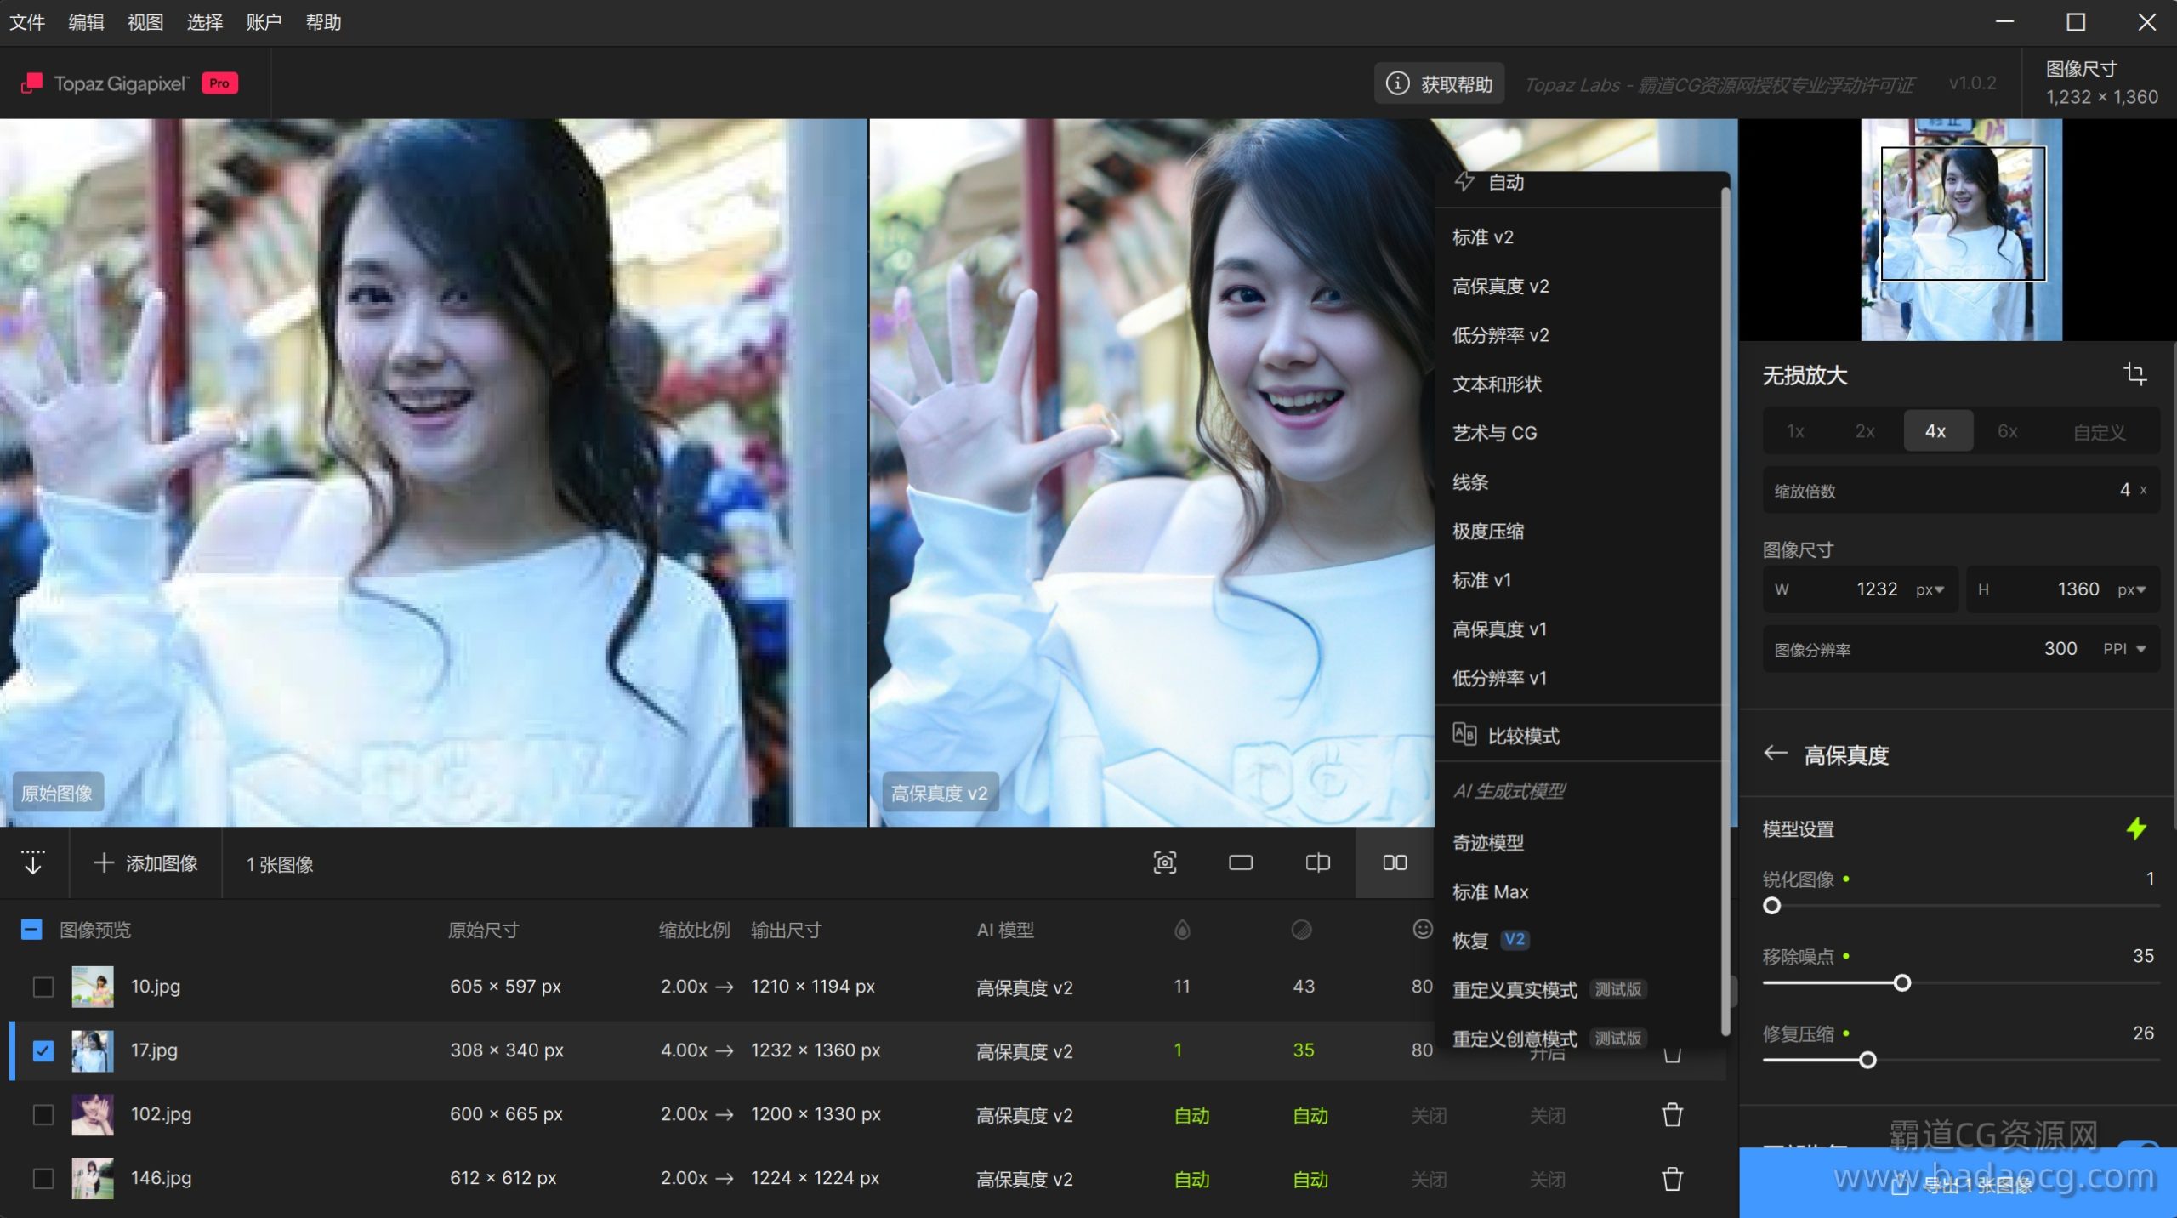The image size is (2177, 1218).
Task: Select the single view icon
Action: 1241,862
